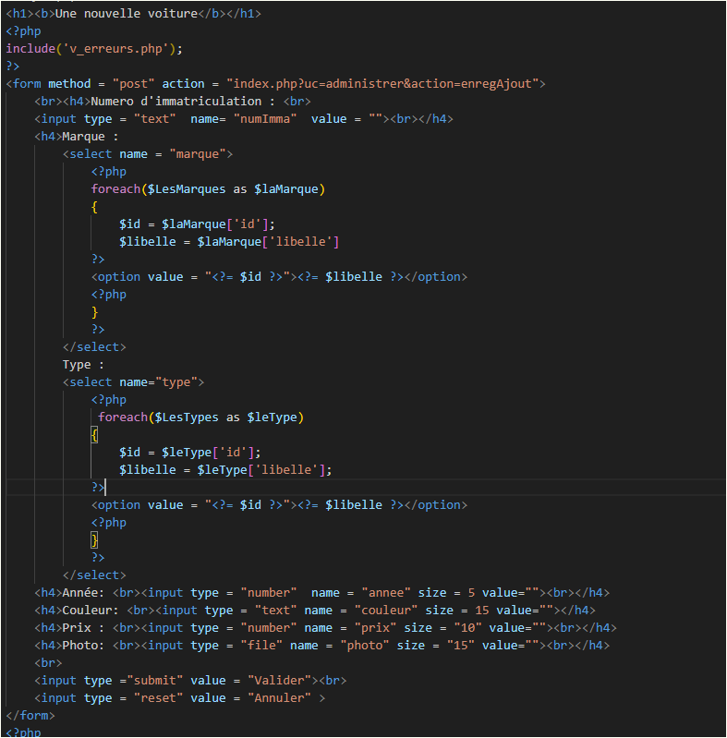This screenshot has height=738, width=727.
Task: Click the "annee" number input line
Action: [321, 593]
